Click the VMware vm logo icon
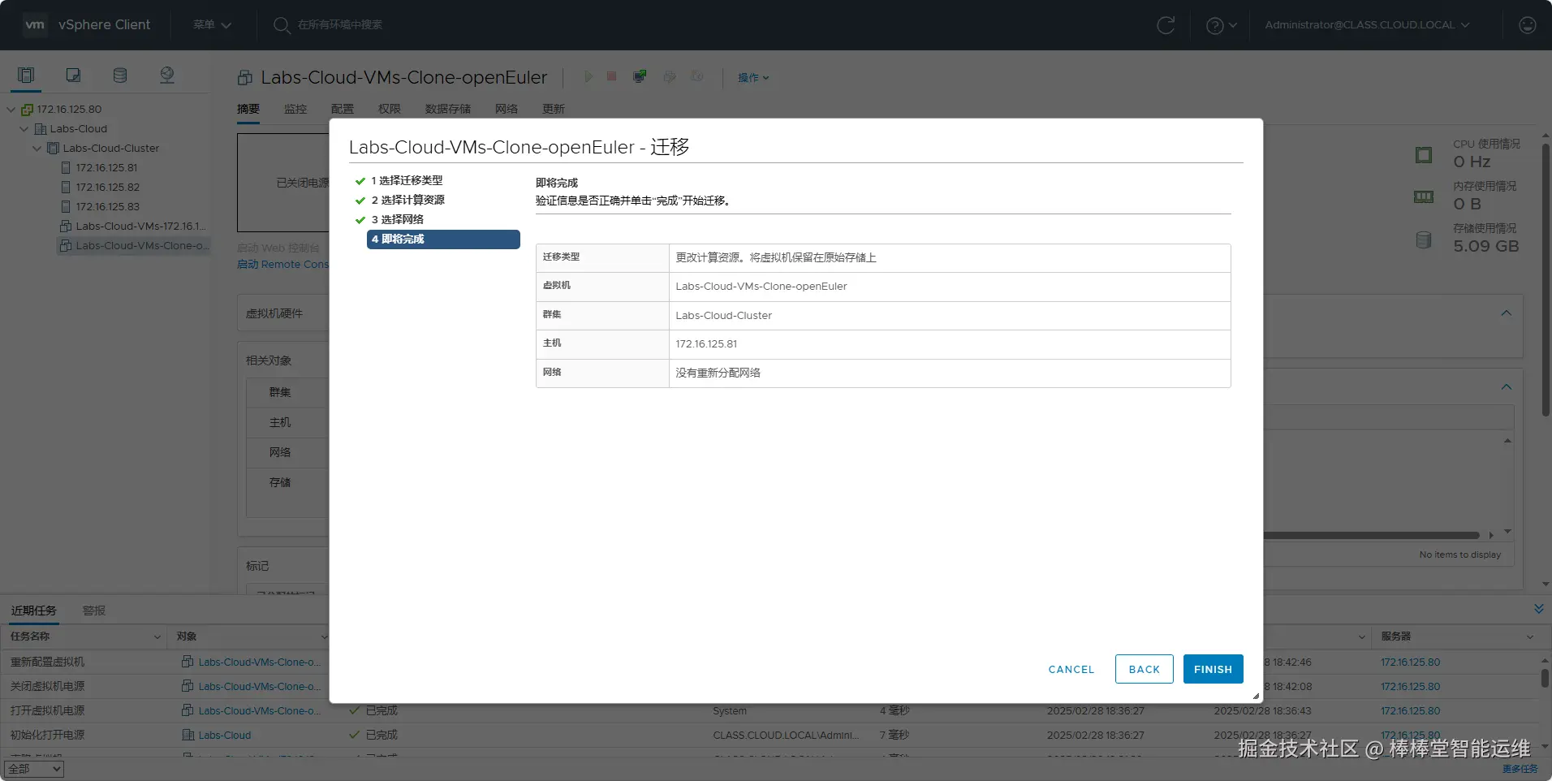The width and height of the screenshot is (1552, 781). [35, 24]
